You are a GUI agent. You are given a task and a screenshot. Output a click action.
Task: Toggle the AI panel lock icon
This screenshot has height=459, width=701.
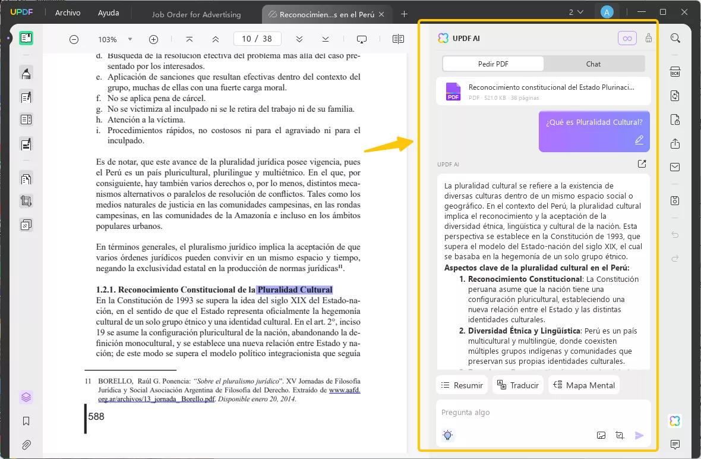[649, 38]
